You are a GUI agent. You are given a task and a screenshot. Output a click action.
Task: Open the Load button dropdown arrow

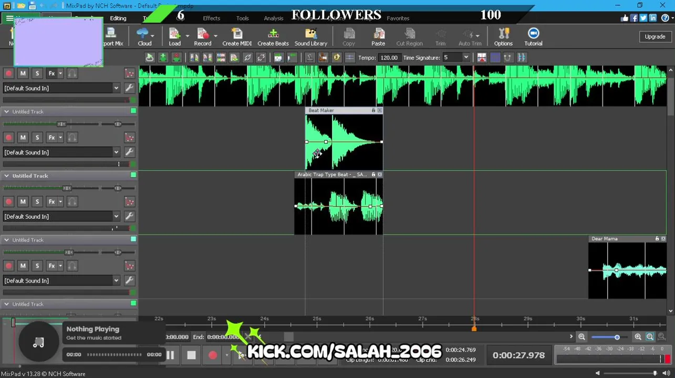187,36
